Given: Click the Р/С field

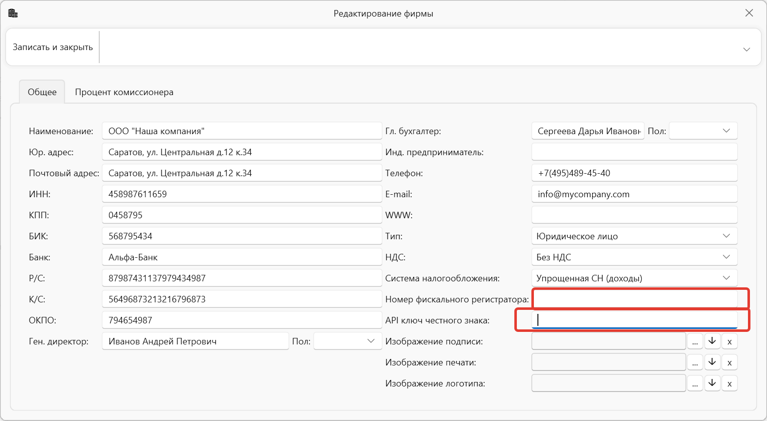Looking at the screenshot, I should click(242, 278).
